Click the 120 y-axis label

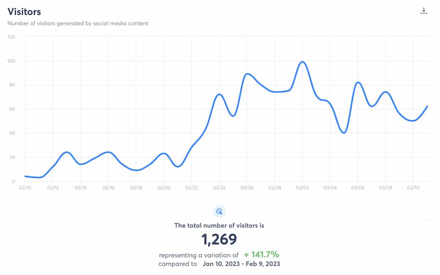11,37
